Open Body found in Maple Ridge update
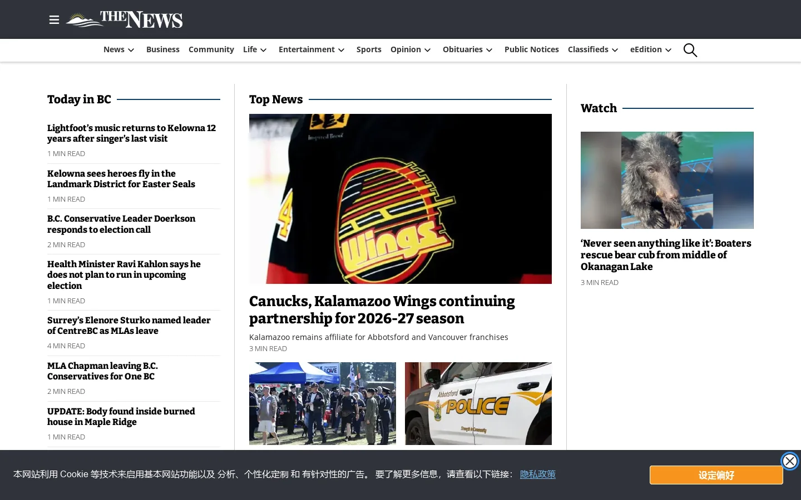801x500 pixels. click(121, 417)
